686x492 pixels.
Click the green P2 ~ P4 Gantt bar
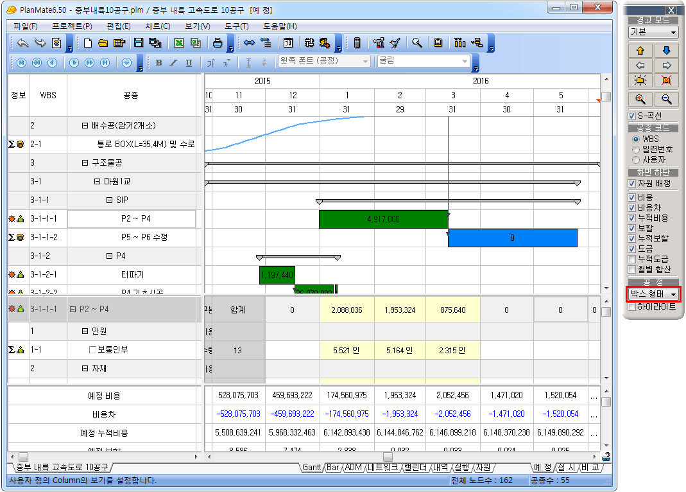point(383,219)
